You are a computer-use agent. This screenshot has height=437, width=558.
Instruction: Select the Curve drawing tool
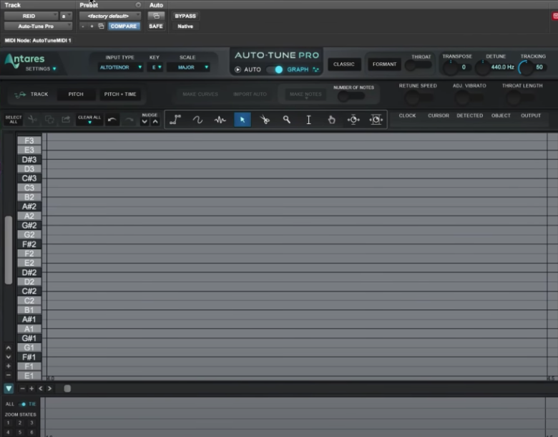point(197,120)
